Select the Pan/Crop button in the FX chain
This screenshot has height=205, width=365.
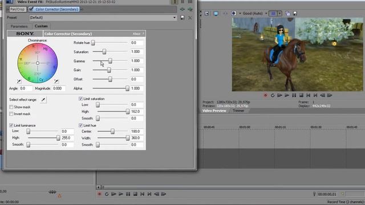coord(17,9)
